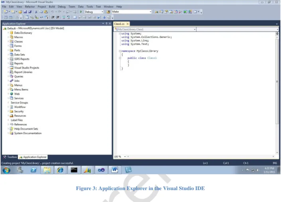Open the editor zoom 100 % dropdown
Image resolution: width=281 pixels, height=202 pixels.
coord(125,157)
